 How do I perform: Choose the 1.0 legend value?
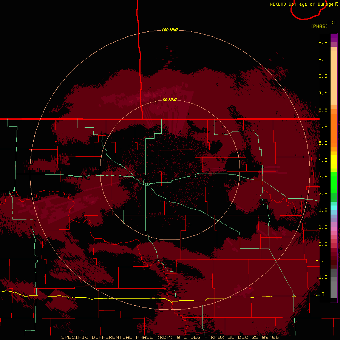tap(323, 227)
